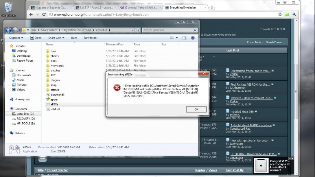The image size is (315, 177).
Task: Open A doubt about MAME's interface link
Action: click(251, 125)
